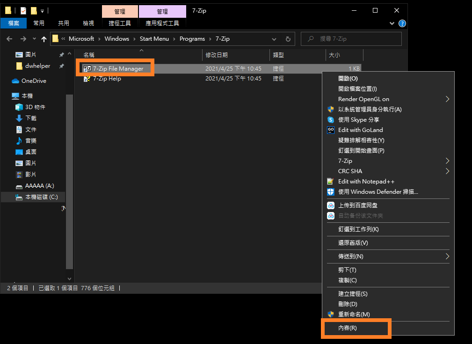This screenshot has width=472, height=344.
Task: Open 下載 folder in sidebar
Action: (31, 118)
